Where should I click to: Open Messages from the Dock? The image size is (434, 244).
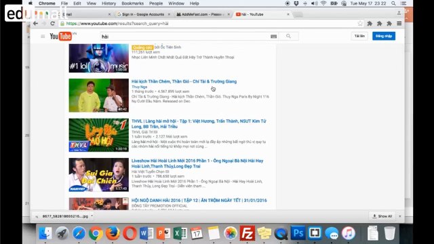332,233
